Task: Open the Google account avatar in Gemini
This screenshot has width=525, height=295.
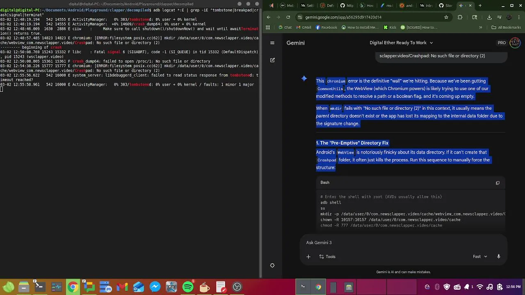Action: (515, 43)
